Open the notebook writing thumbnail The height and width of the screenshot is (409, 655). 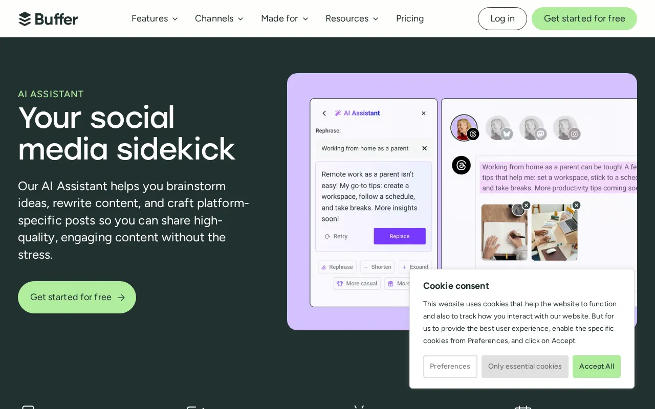click(x=504, y=233)
